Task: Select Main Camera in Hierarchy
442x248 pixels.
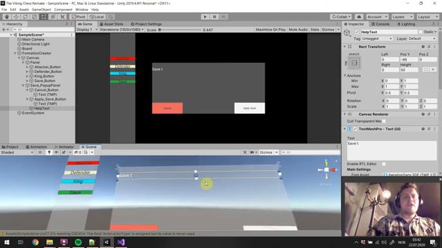Action: pos(33,39)
